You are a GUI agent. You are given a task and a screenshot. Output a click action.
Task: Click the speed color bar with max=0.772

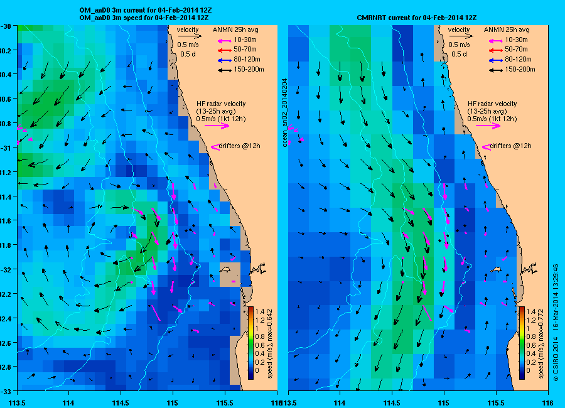[x=522, y=343]
